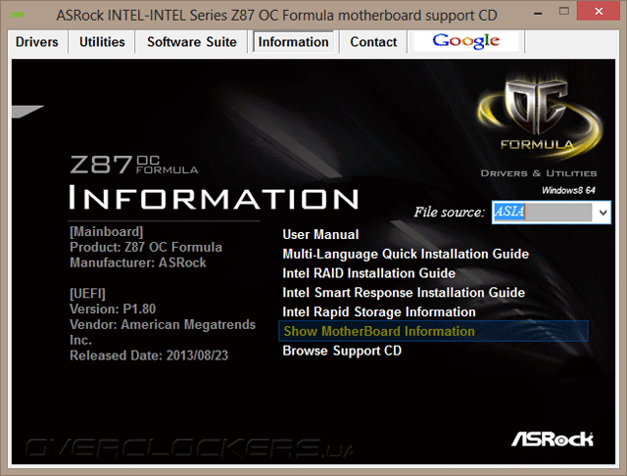627x476 pixels.
Task: Click the ASRock logo at bottom
Action: (x=553, y=439)
